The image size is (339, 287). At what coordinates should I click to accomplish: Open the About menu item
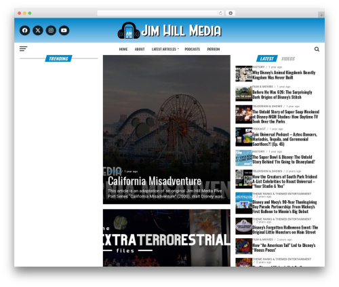click(x=140, y=49)
